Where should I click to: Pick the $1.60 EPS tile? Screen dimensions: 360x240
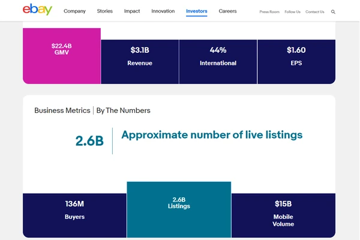click(296, 62)
